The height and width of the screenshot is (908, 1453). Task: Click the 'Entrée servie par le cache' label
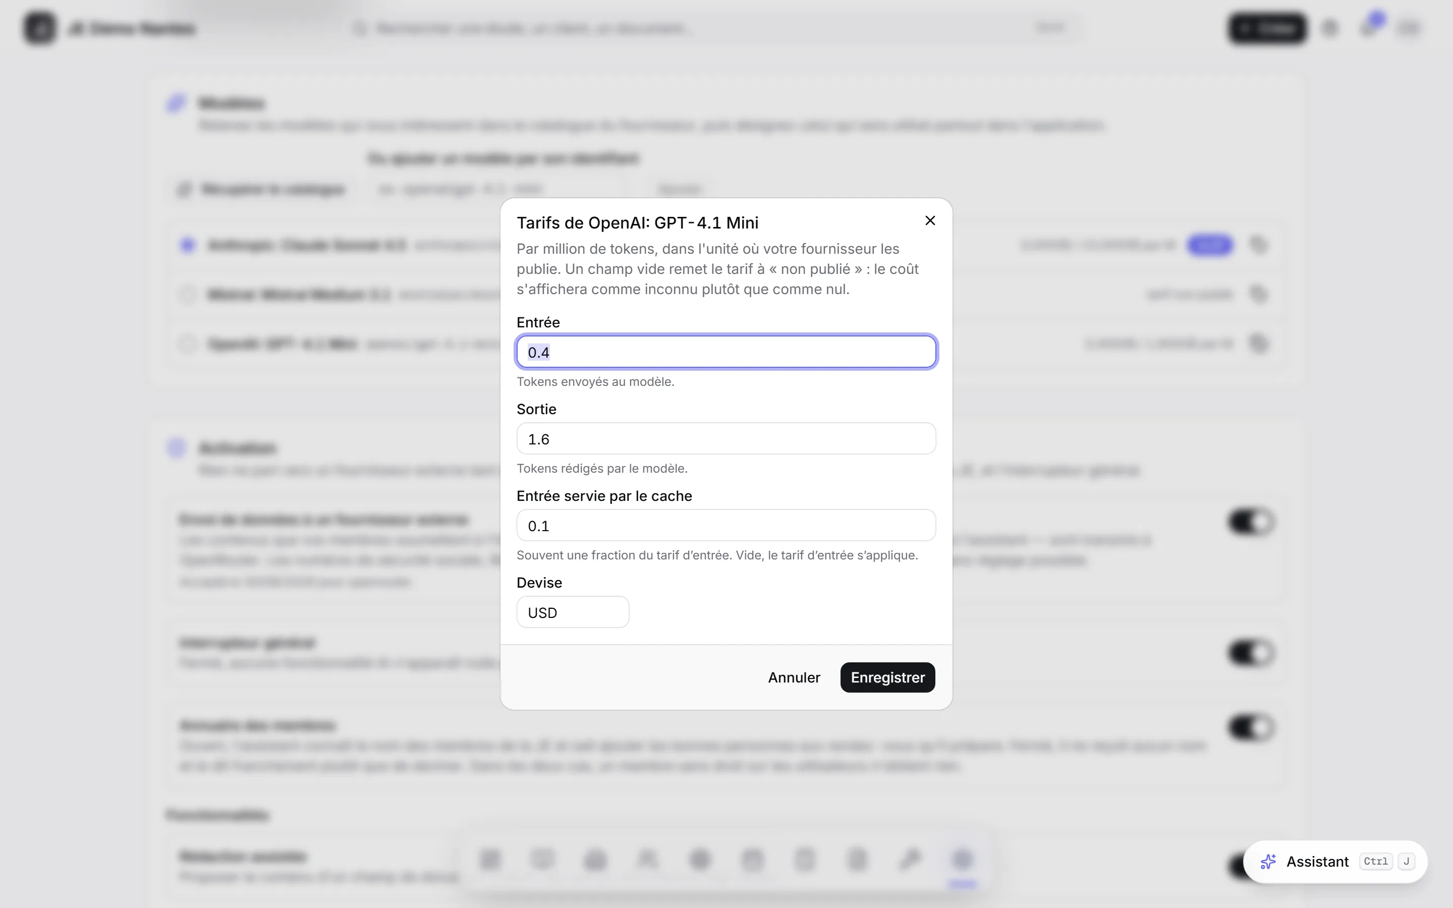(x=604, y=496)
